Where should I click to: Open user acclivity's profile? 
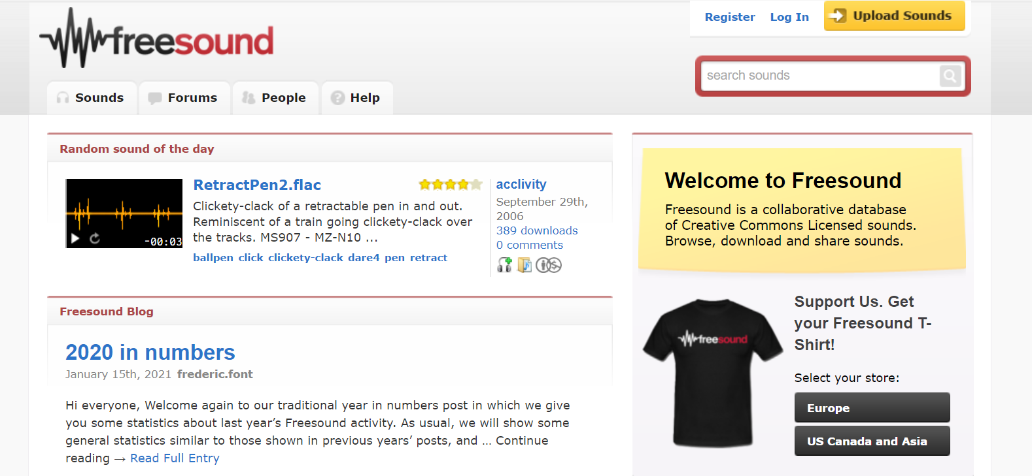(x=521, y=185)
